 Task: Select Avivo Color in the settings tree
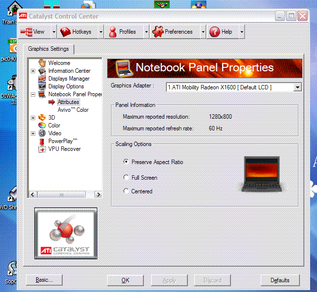[x=73, y=110]
